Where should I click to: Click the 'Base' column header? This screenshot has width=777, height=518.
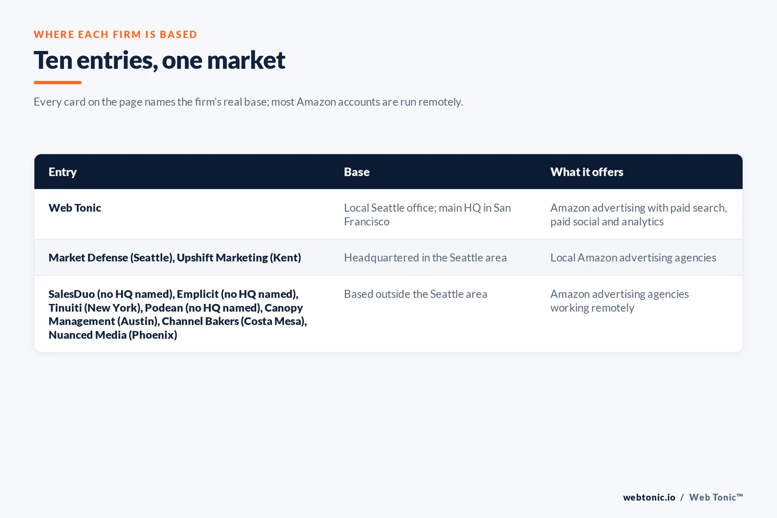click(356, 172)
